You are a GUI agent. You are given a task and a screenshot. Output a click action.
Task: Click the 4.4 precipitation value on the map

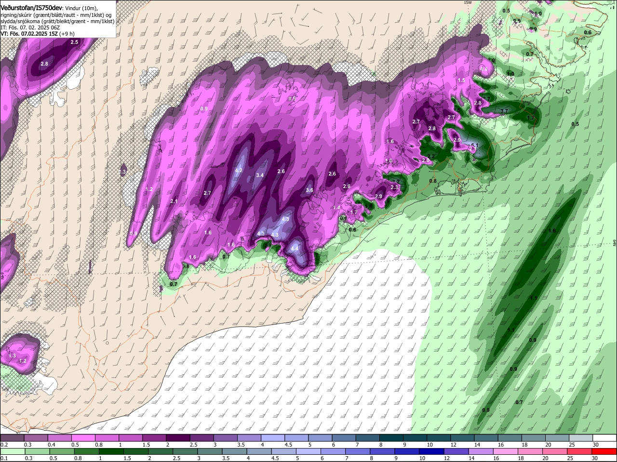(295, 248)
